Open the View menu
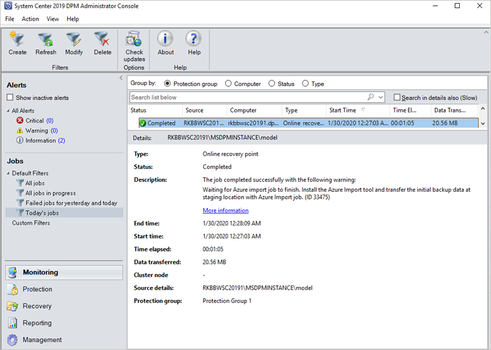 click(52, 18)
